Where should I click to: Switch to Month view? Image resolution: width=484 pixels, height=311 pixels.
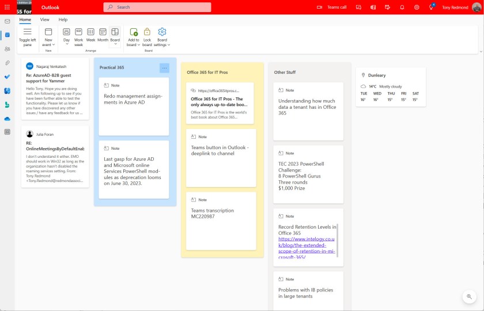(x=103, y=35)
